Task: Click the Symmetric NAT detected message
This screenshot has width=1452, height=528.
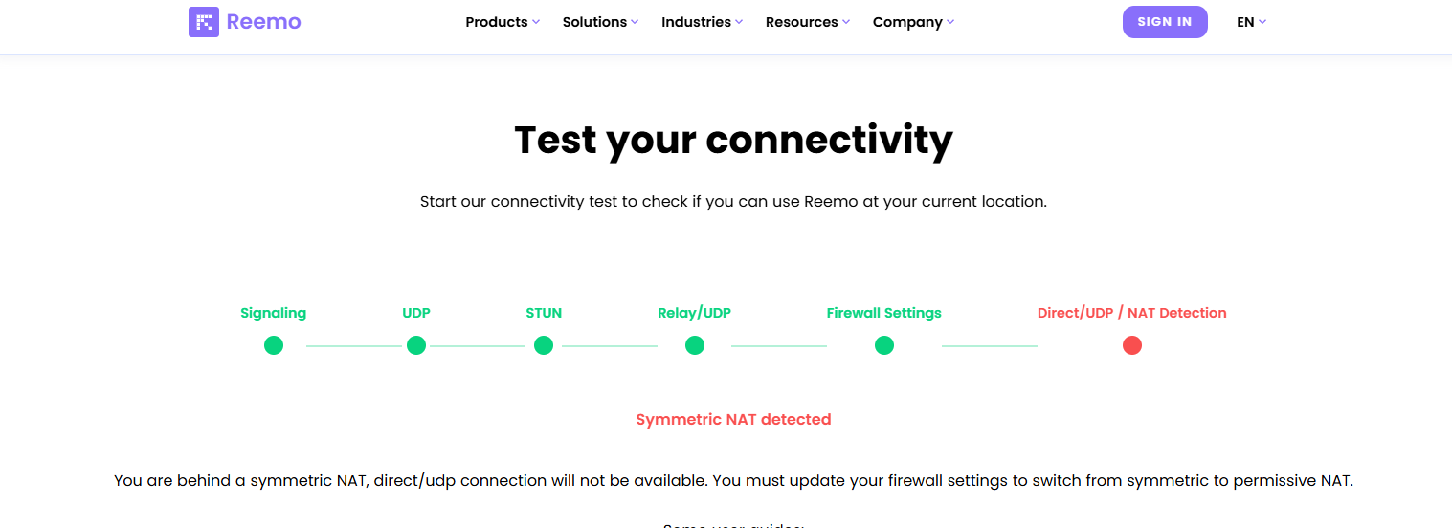Action: coord(733,419)
